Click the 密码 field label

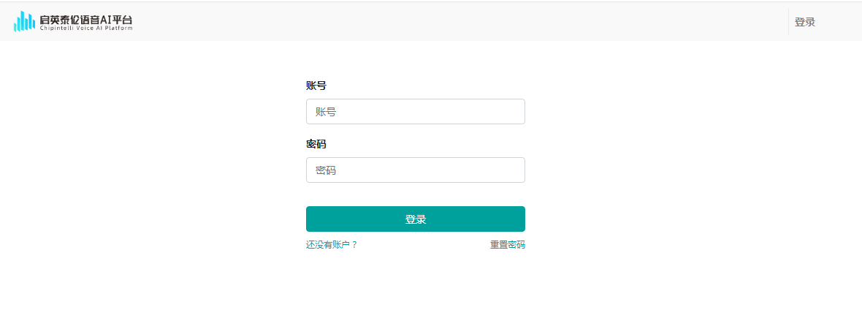point(316,144)
